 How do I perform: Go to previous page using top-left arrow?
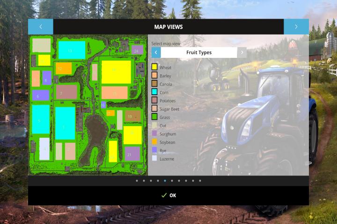click(40, 27)
